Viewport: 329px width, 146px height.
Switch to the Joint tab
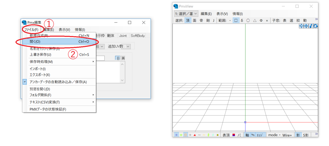(123, 36)
